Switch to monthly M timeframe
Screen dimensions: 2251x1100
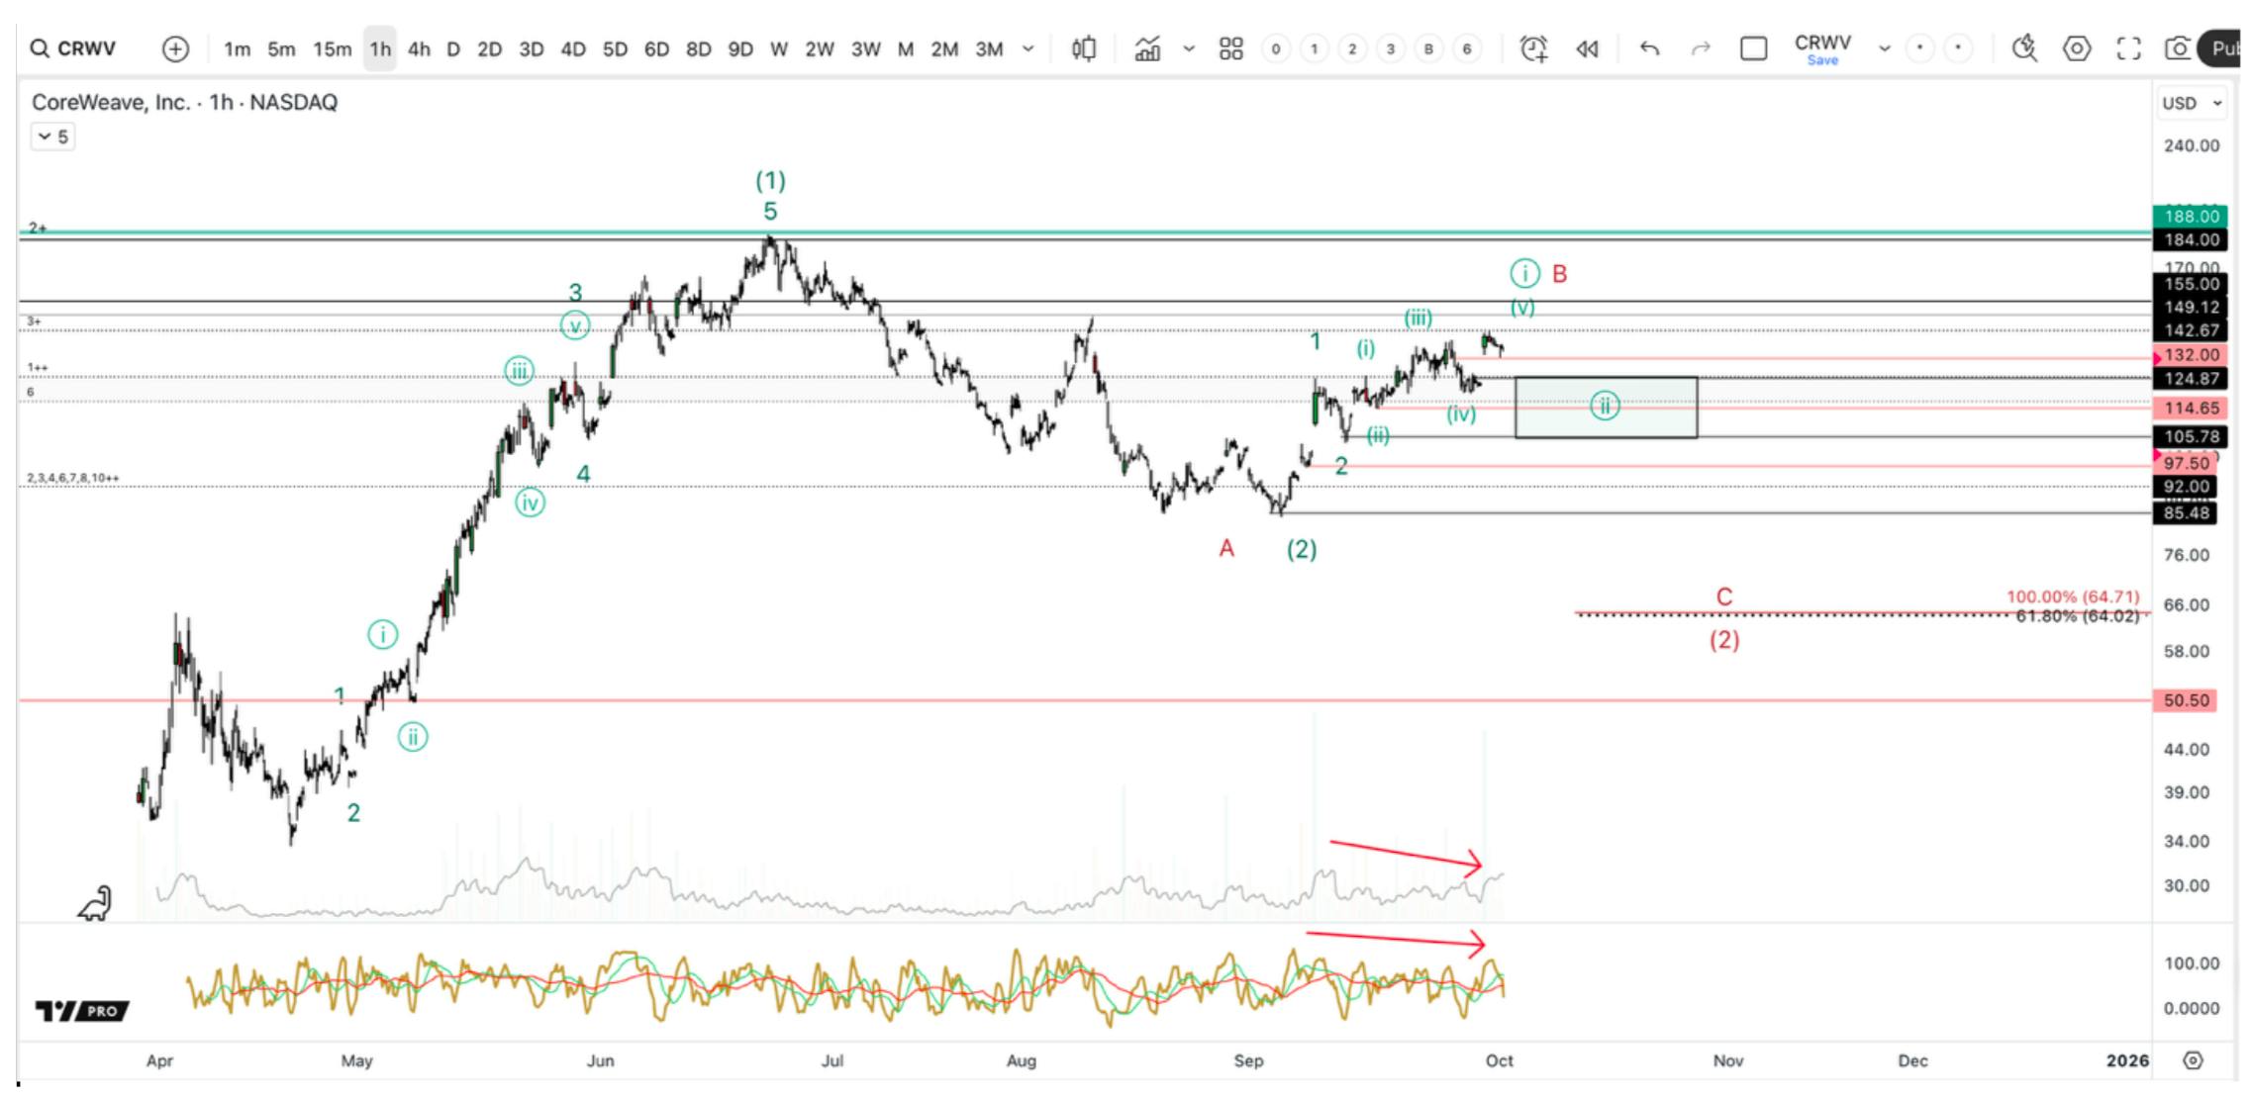905,48
